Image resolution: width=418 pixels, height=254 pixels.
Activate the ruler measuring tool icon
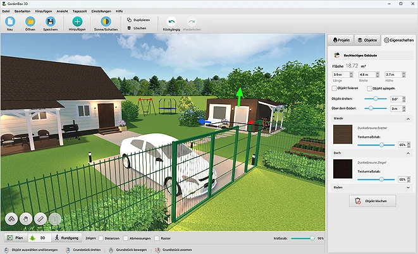(x=40, y=219)
